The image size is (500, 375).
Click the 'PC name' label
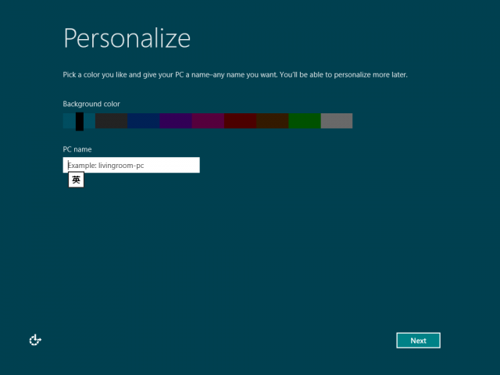click(77, 149)
